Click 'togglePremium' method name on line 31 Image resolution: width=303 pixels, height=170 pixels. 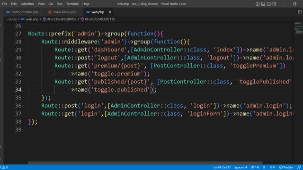pos(254,66)
